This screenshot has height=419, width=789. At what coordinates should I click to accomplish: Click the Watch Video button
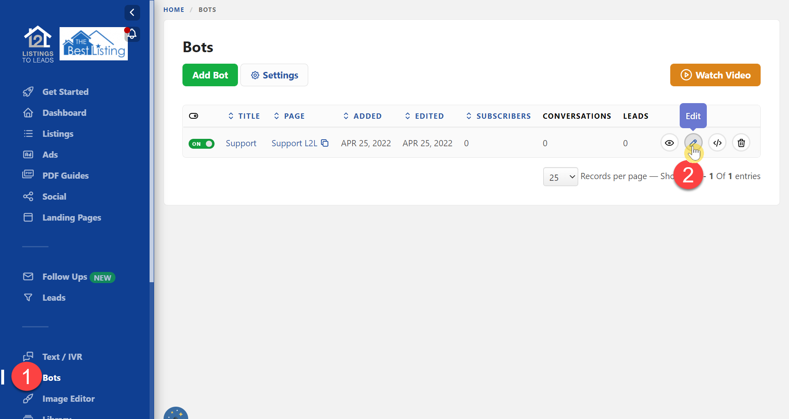[715, 75]
